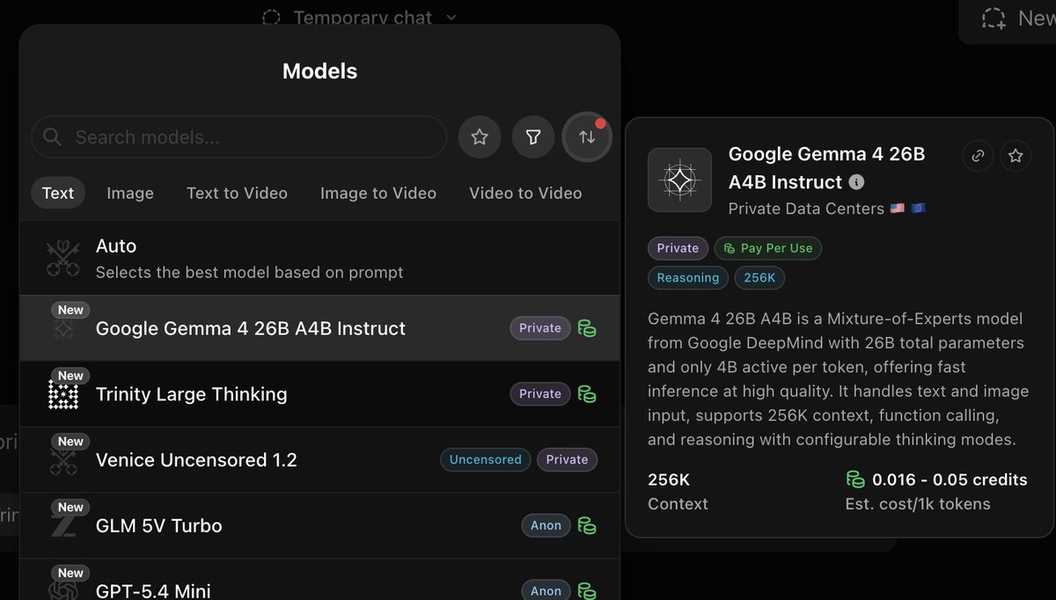Viewport: 1056px width, 600px height.
Task: Click credits coin icon on Trinity row
Action: 587,394
